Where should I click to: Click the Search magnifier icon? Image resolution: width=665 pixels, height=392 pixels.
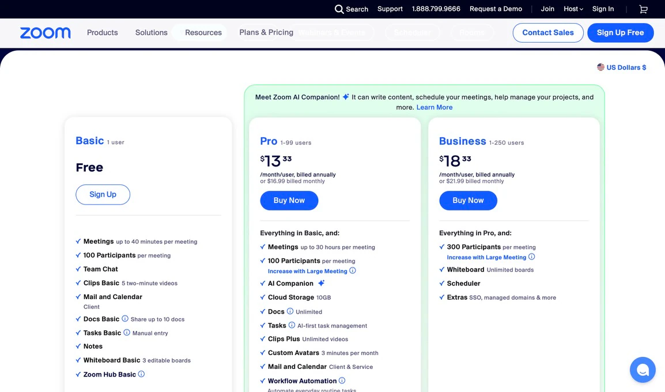click(x=339, y=9)
